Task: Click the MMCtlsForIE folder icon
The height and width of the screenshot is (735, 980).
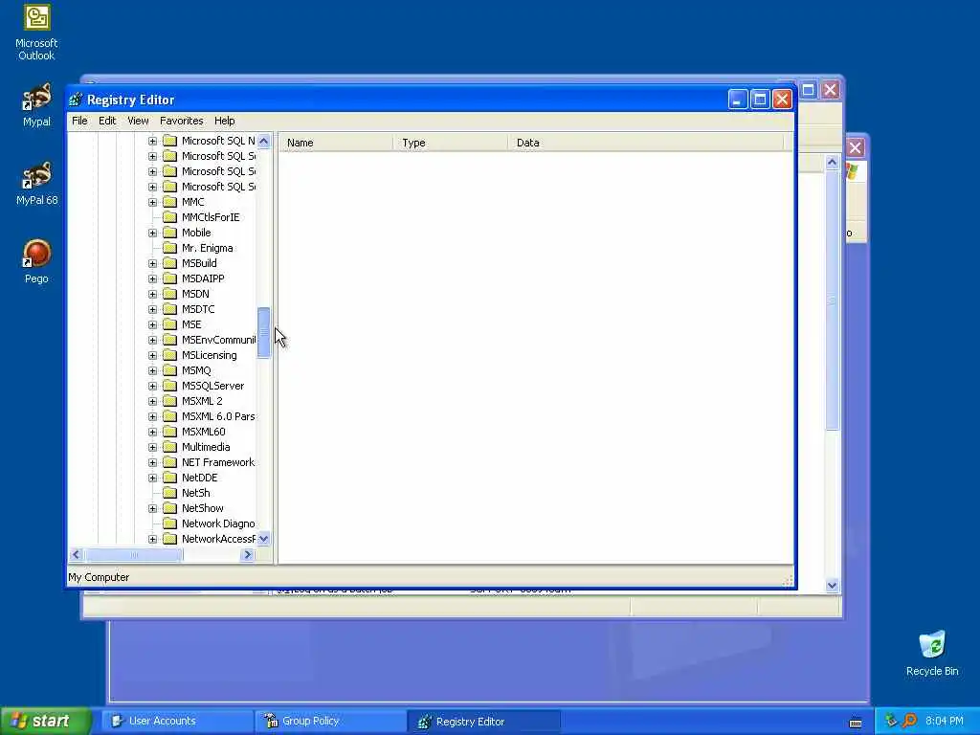Action: click(x=169, y=217)
